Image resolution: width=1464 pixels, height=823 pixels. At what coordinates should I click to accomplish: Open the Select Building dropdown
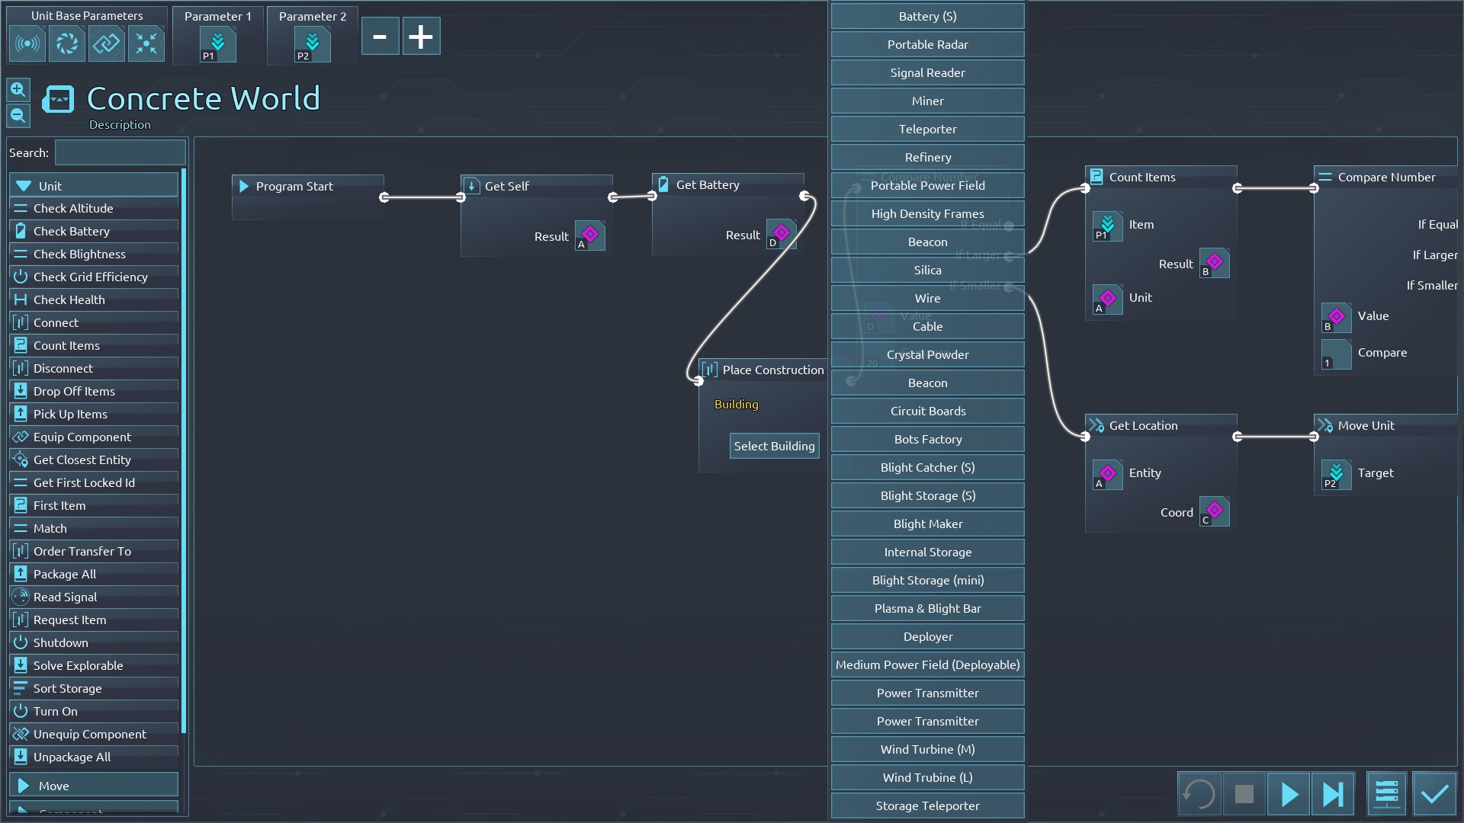click(x=774, y=446)
